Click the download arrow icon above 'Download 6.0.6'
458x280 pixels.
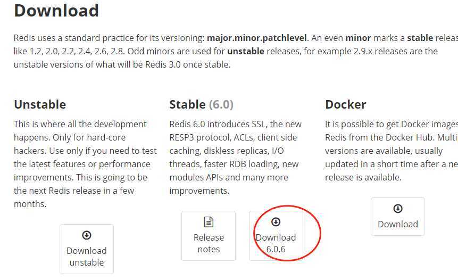coord(276,222)
